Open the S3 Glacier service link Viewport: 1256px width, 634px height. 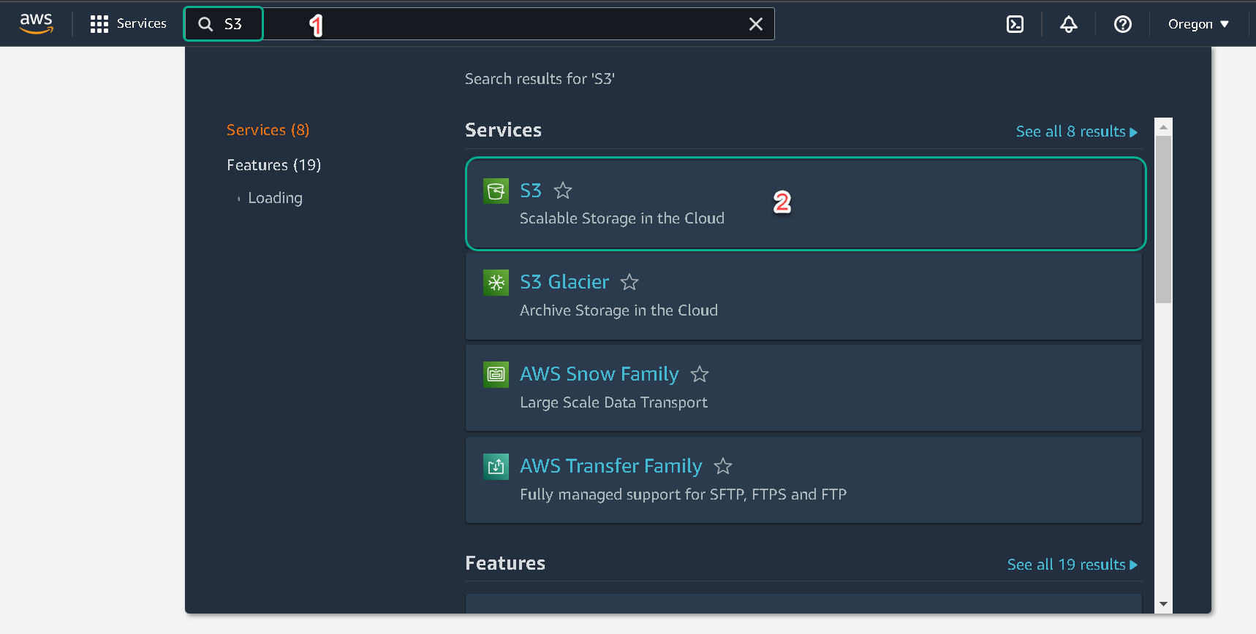564,282
